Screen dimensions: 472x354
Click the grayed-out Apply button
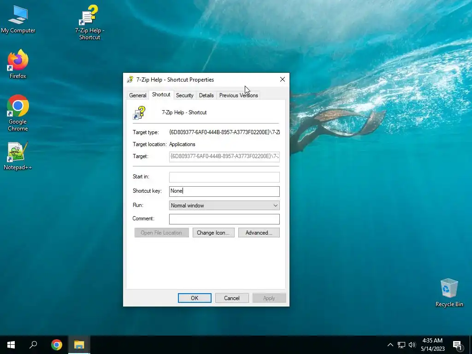pos(269,298)
